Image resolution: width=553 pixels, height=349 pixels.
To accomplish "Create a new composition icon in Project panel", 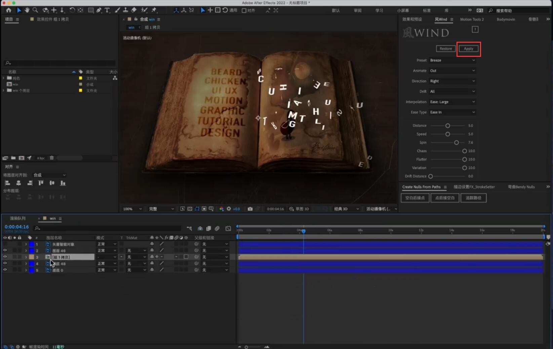I will tap(21, 158).
